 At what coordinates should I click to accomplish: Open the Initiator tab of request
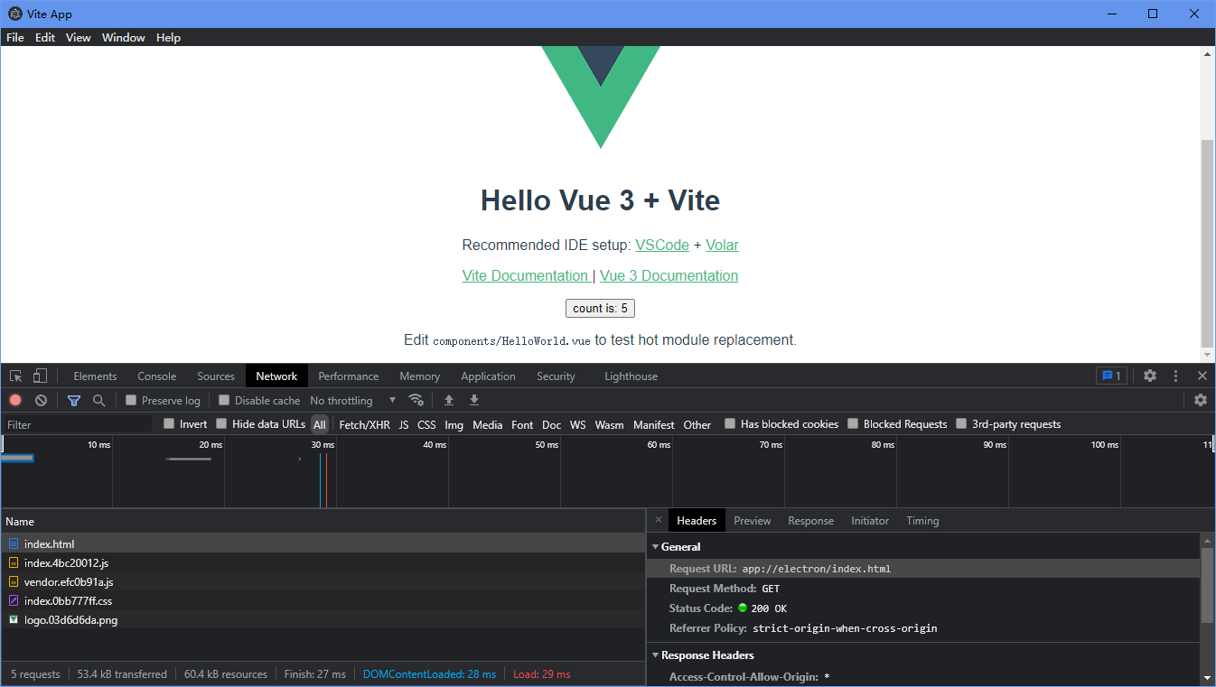click(x=870, y=520)
